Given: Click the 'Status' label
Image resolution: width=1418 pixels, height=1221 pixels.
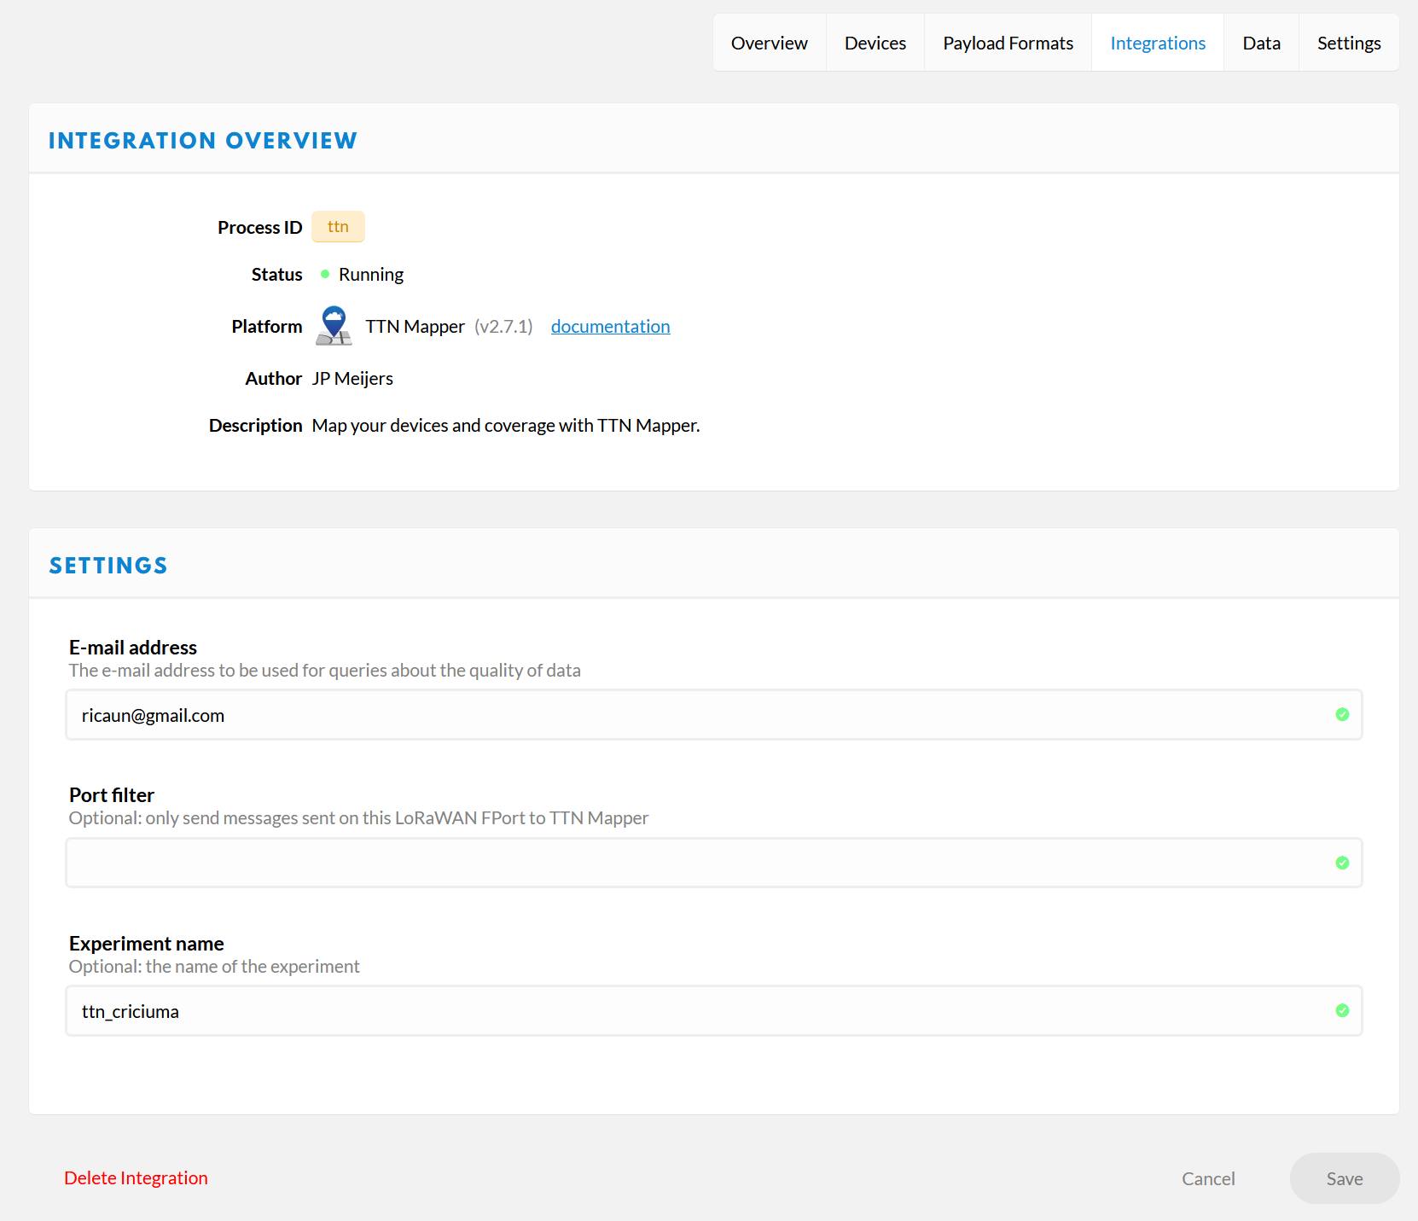Looking at the screenshot, I should [x=276, y=274].
